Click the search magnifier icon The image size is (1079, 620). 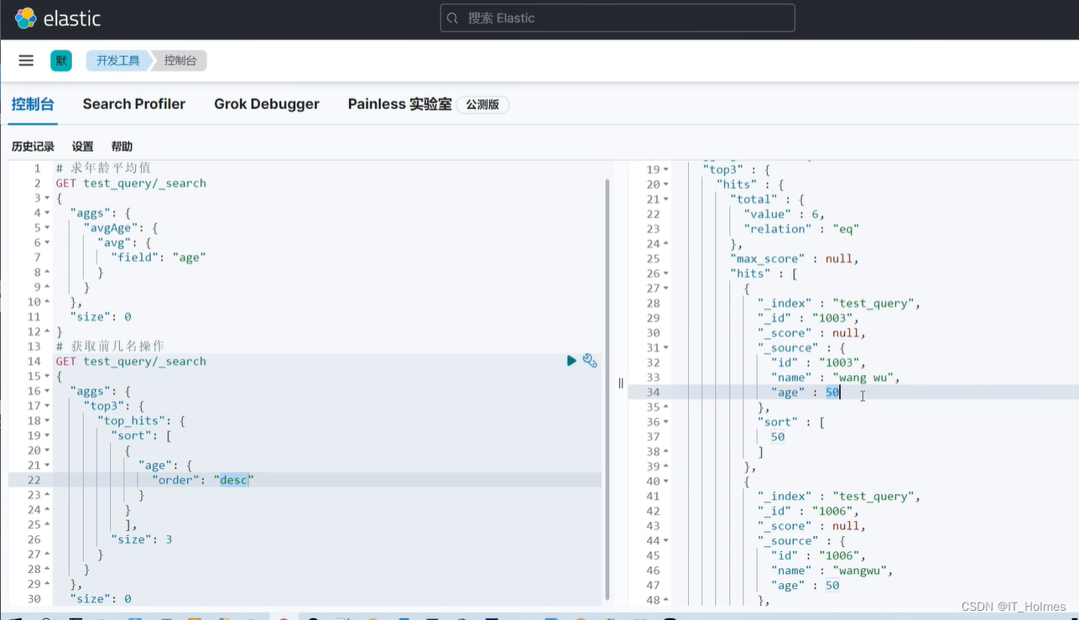pos(454,18)
